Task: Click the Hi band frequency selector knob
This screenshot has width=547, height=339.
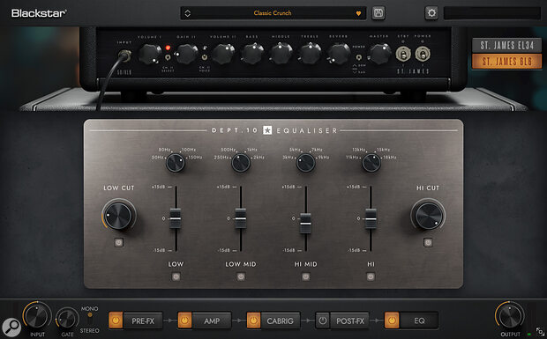Action: (x=371, y=163)
